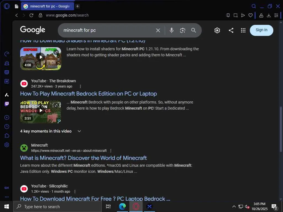Image resolution: width=283 pixels, height=212 pixels.
Task: Open History clock icon in sidebar
Action: pos(7,126)
